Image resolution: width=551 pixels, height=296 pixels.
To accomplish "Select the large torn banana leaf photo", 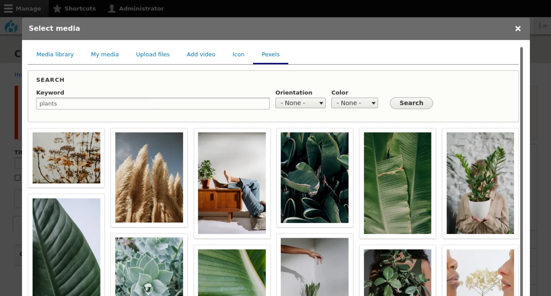I will tap(398, 183).
